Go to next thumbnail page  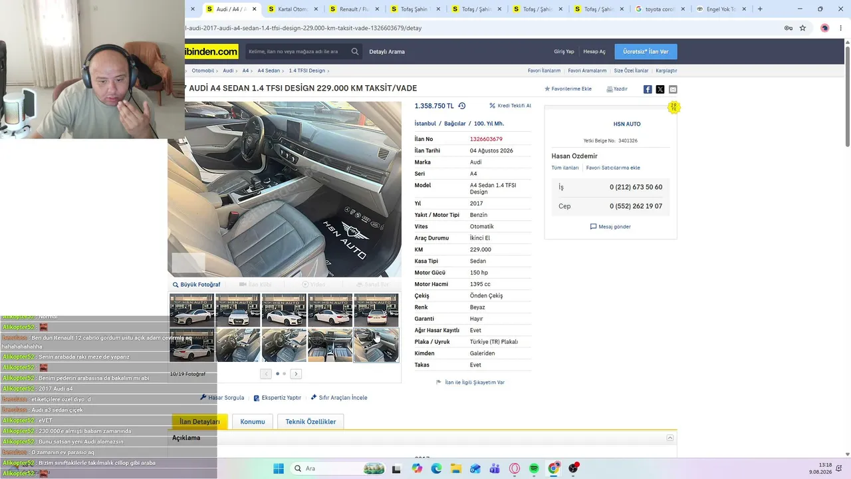click(296, 374)
